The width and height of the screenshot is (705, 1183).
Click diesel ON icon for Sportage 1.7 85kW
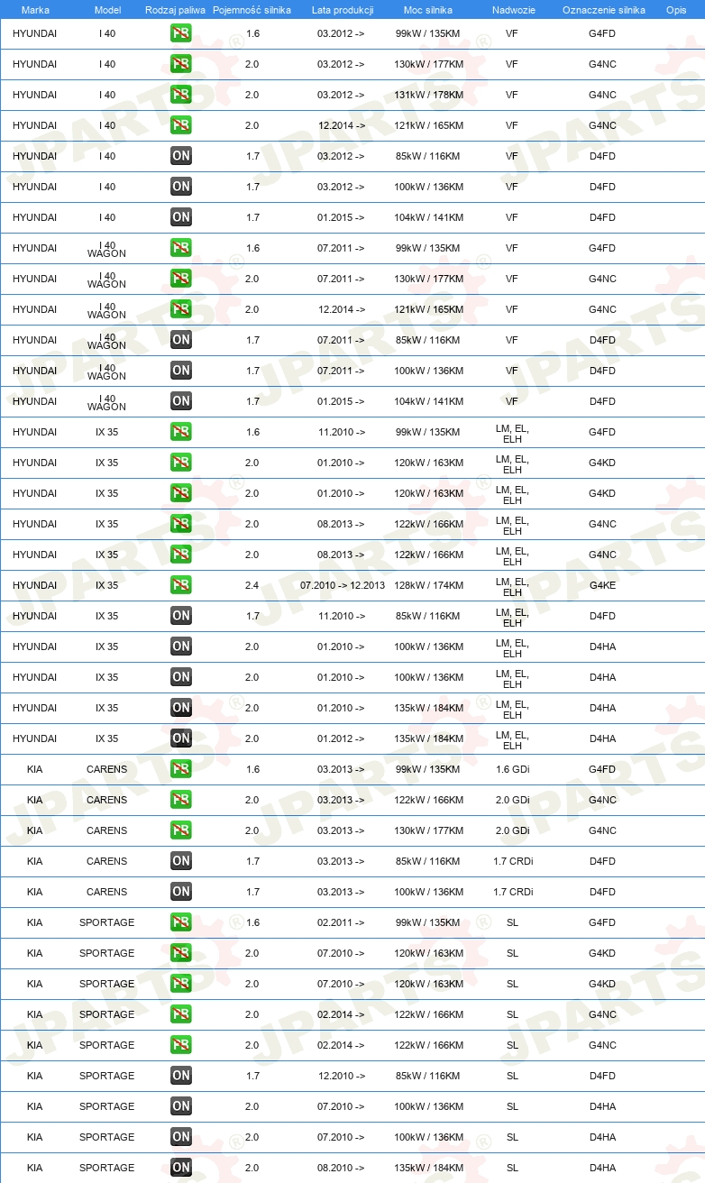(181, 1076)
